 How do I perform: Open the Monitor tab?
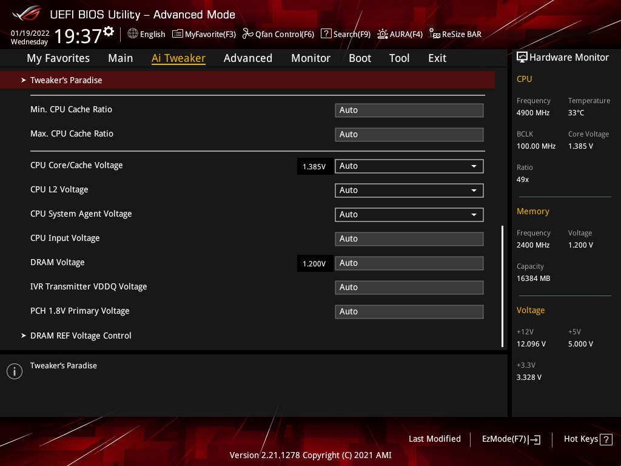310,58
